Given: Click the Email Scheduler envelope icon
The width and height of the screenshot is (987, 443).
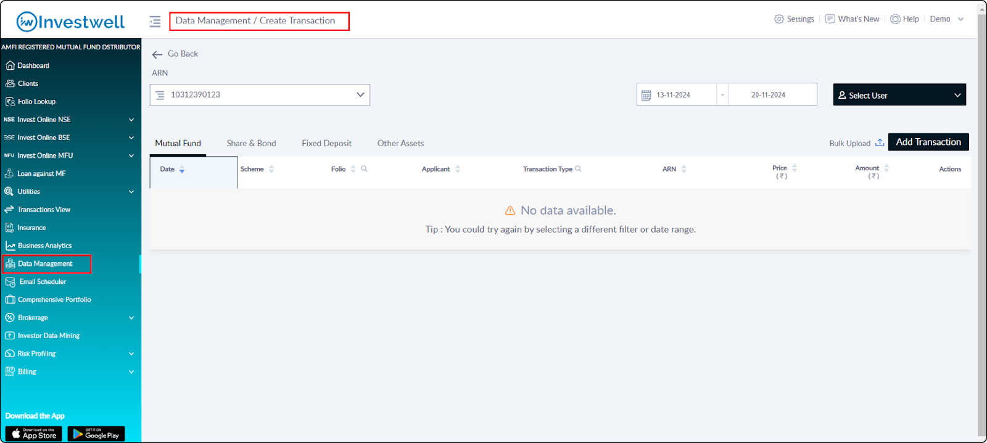Looking at the screenshot, I should coord(10,282).
